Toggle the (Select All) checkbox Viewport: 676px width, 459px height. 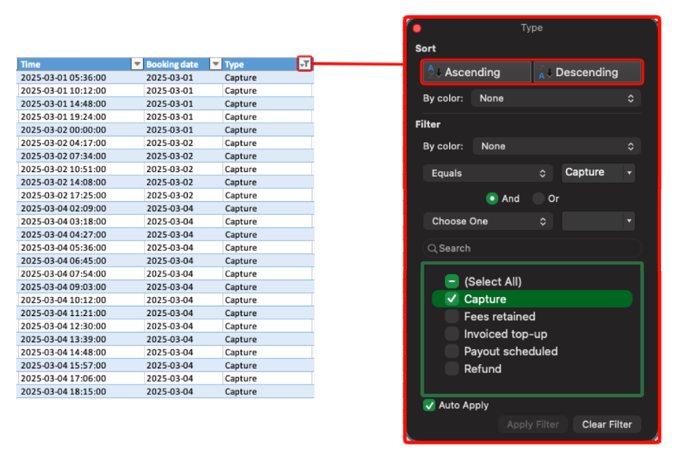[451, 281]
